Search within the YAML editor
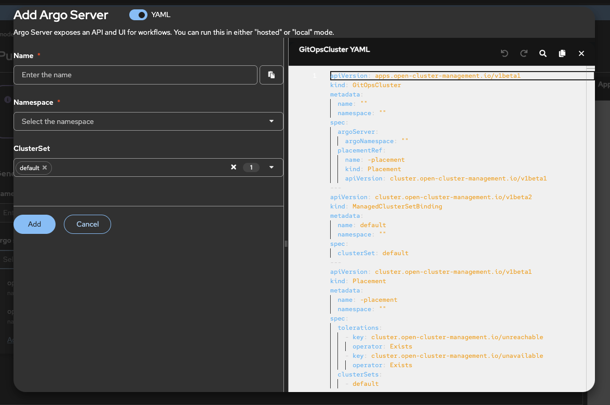Screen dimensions: 610x405 click(543, 53)
